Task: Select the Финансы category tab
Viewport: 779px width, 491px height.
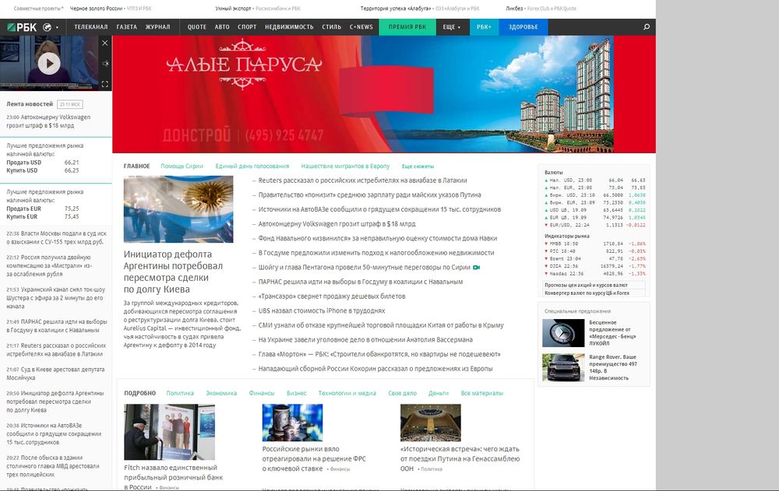Action: pos(261,393)
